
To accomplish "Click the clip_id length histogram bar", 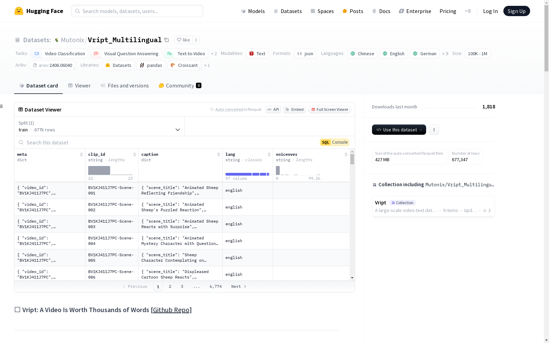I will click(x=99, y=170).
